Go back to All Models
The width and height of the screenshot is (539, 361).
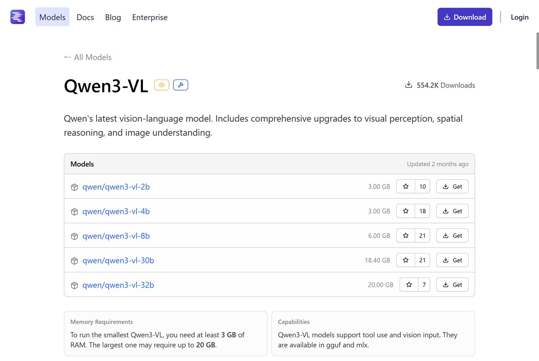pos(88,57)
